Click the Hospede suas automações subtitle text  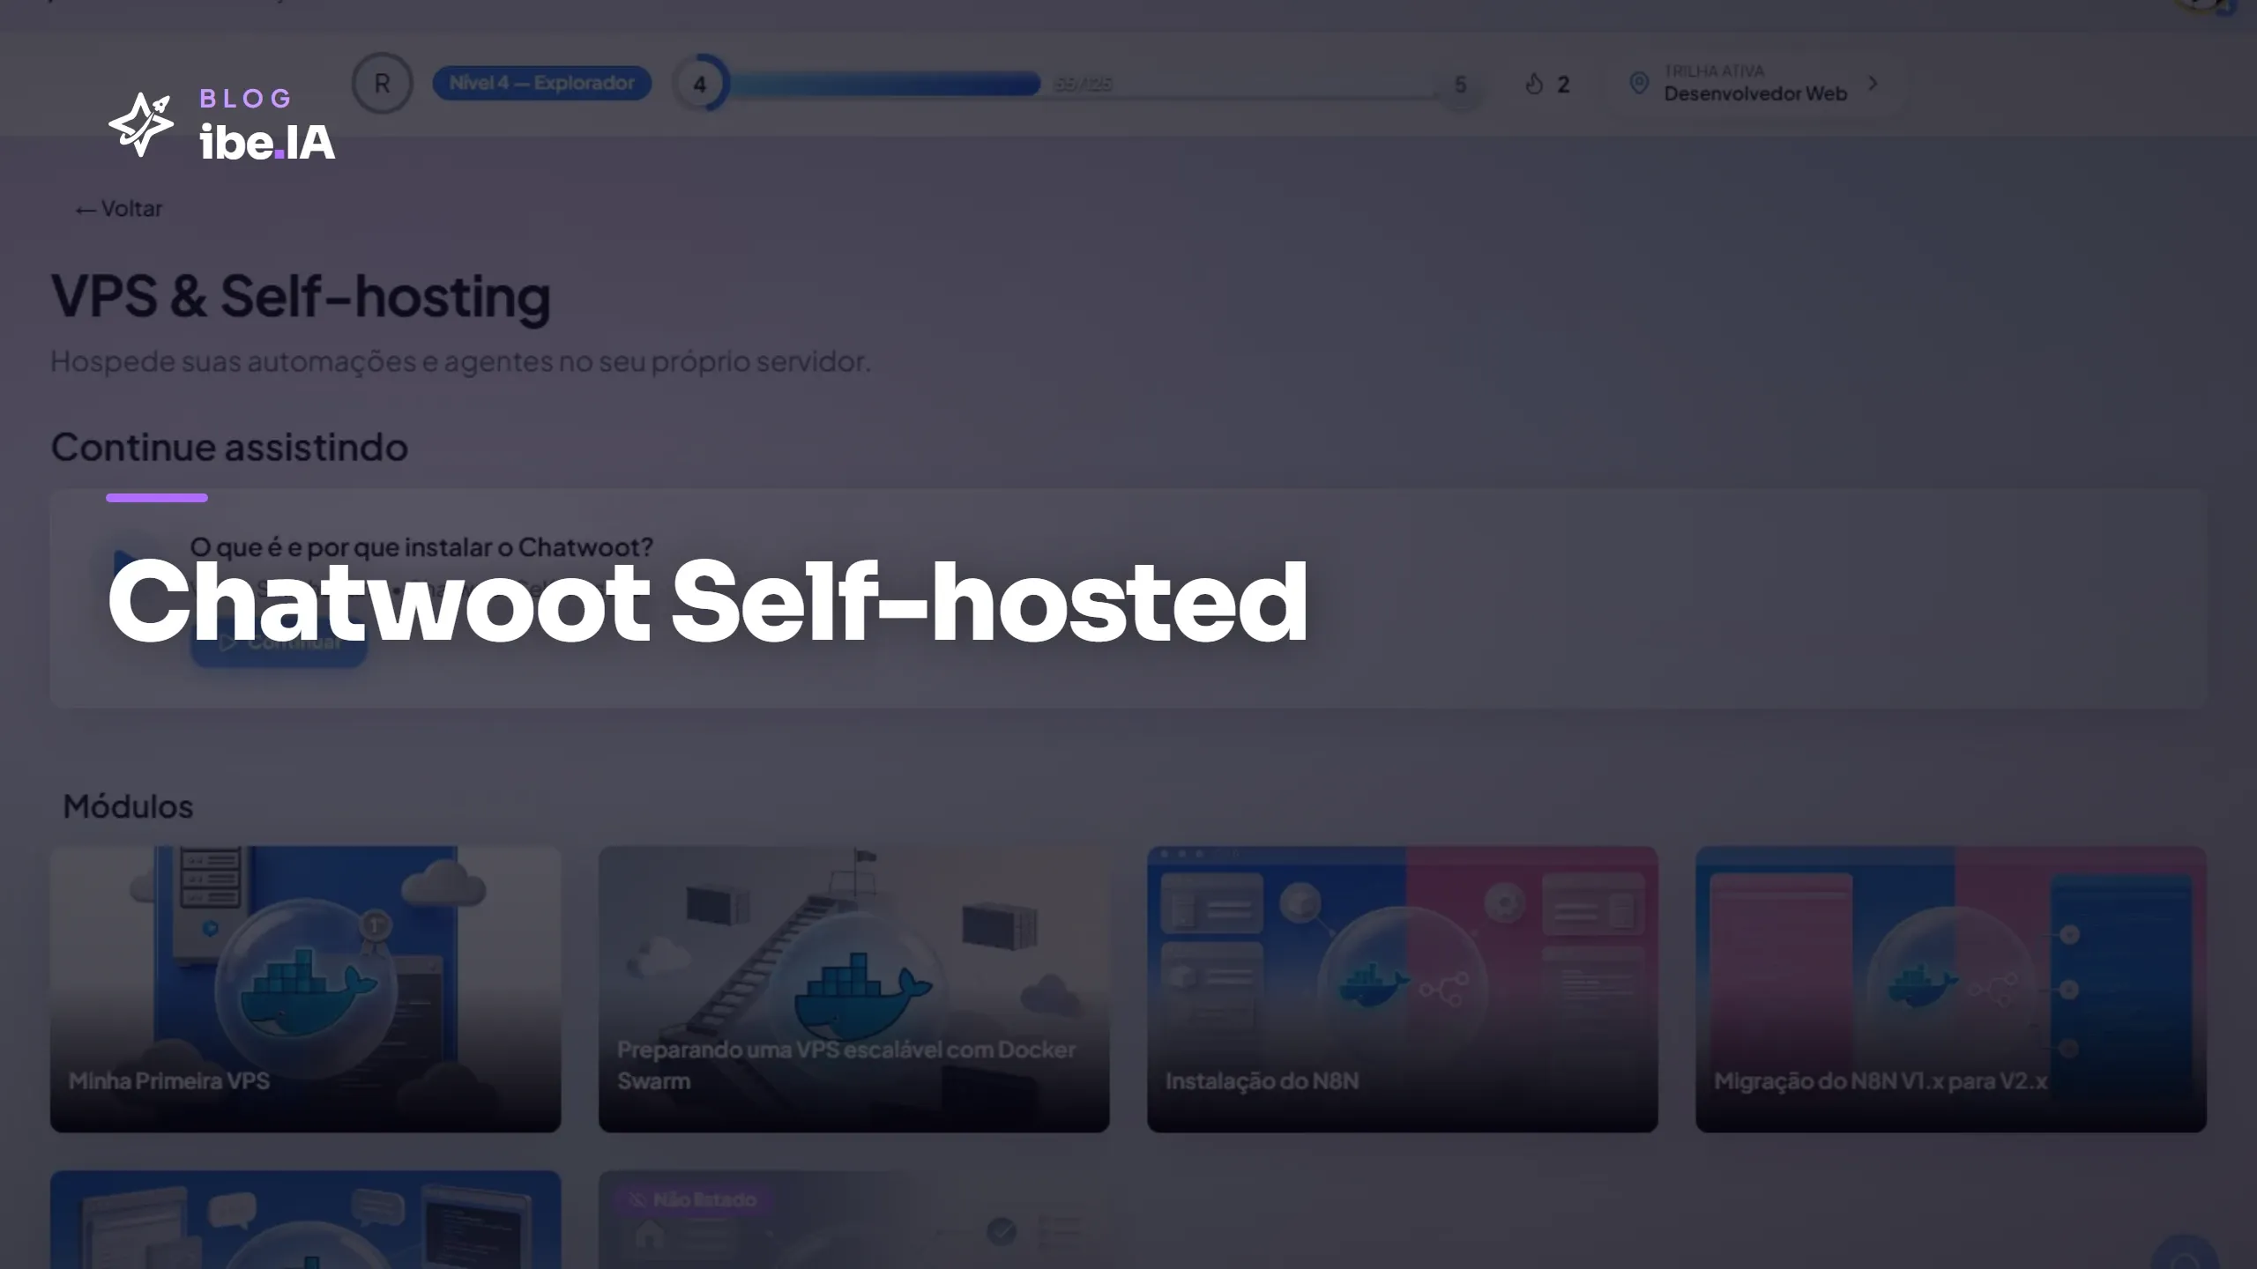(x=460, y=361)
